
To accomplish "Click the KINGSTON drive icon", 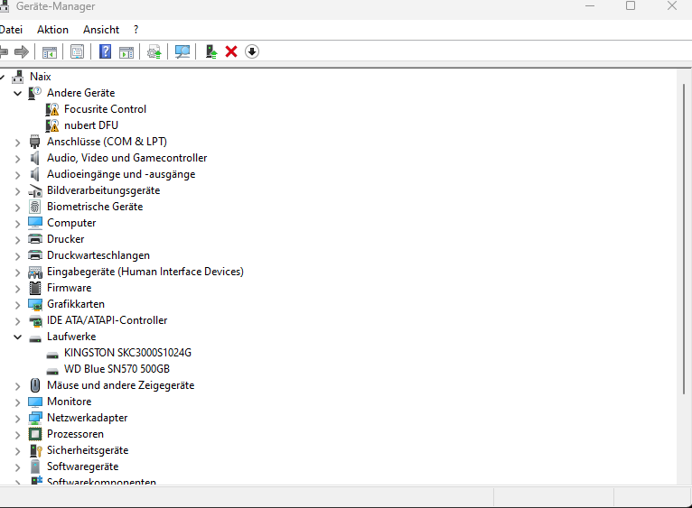I will (52, 355).
